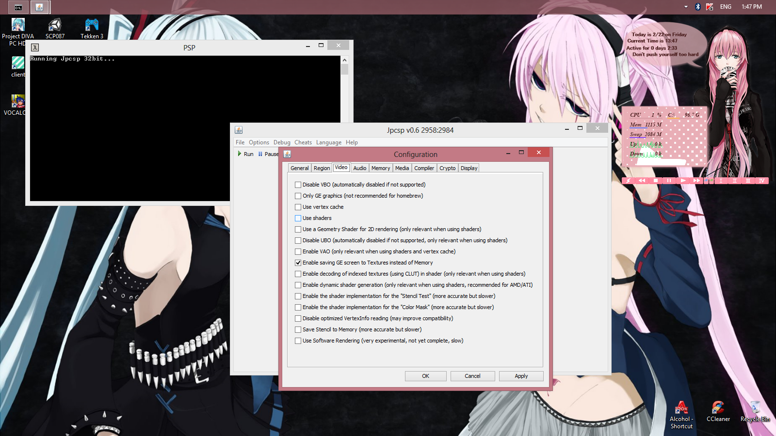Enable decoding of indexed textures in shader
776x436 pixels.
tap(298, 274)
